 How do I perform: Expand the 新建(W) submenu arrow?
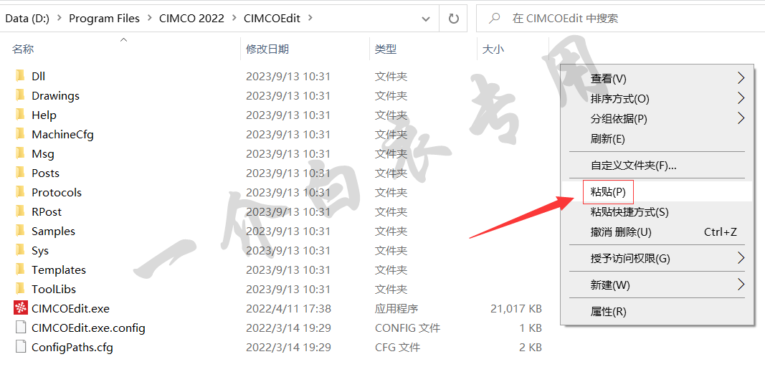(x=741, y=285)
